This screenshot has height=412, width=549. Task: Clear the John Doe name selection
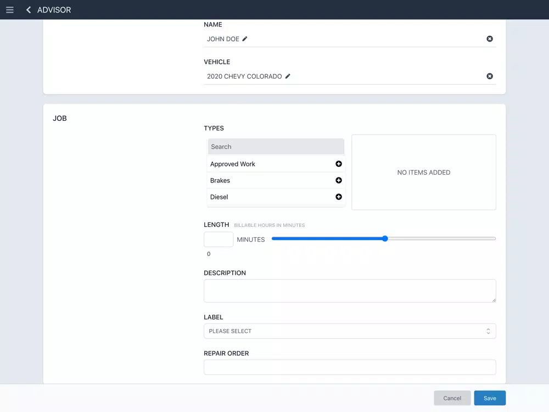coord(490,39)
